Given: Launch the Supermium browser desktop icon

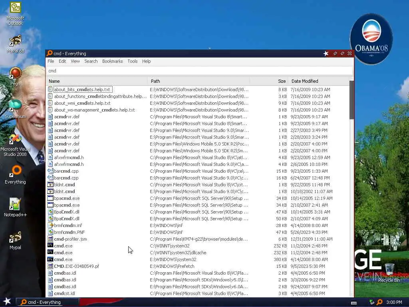Looking at the screenshot, I should coord(16,109).
